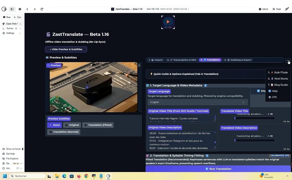Viewport: 292px width, 180px height.
Task: Open the Windows Start menu
Action: pyautogui.click(x=5, y=176)
